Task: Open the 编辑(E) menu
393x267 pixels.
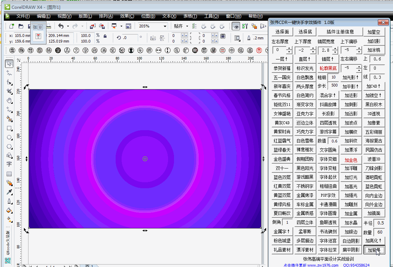Action: pos(44,16)
